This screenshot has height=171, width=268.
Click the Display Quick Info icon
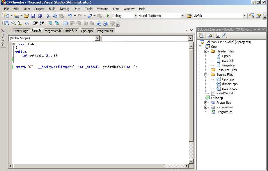click(20, 23)
